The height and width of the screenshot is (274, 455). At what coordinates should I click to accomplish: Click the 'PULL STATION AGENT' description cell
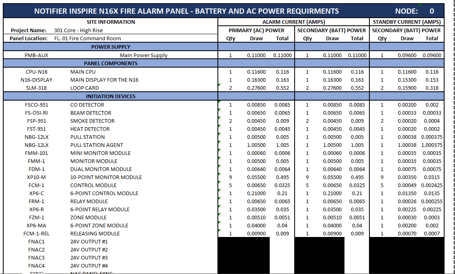[96, 145]
